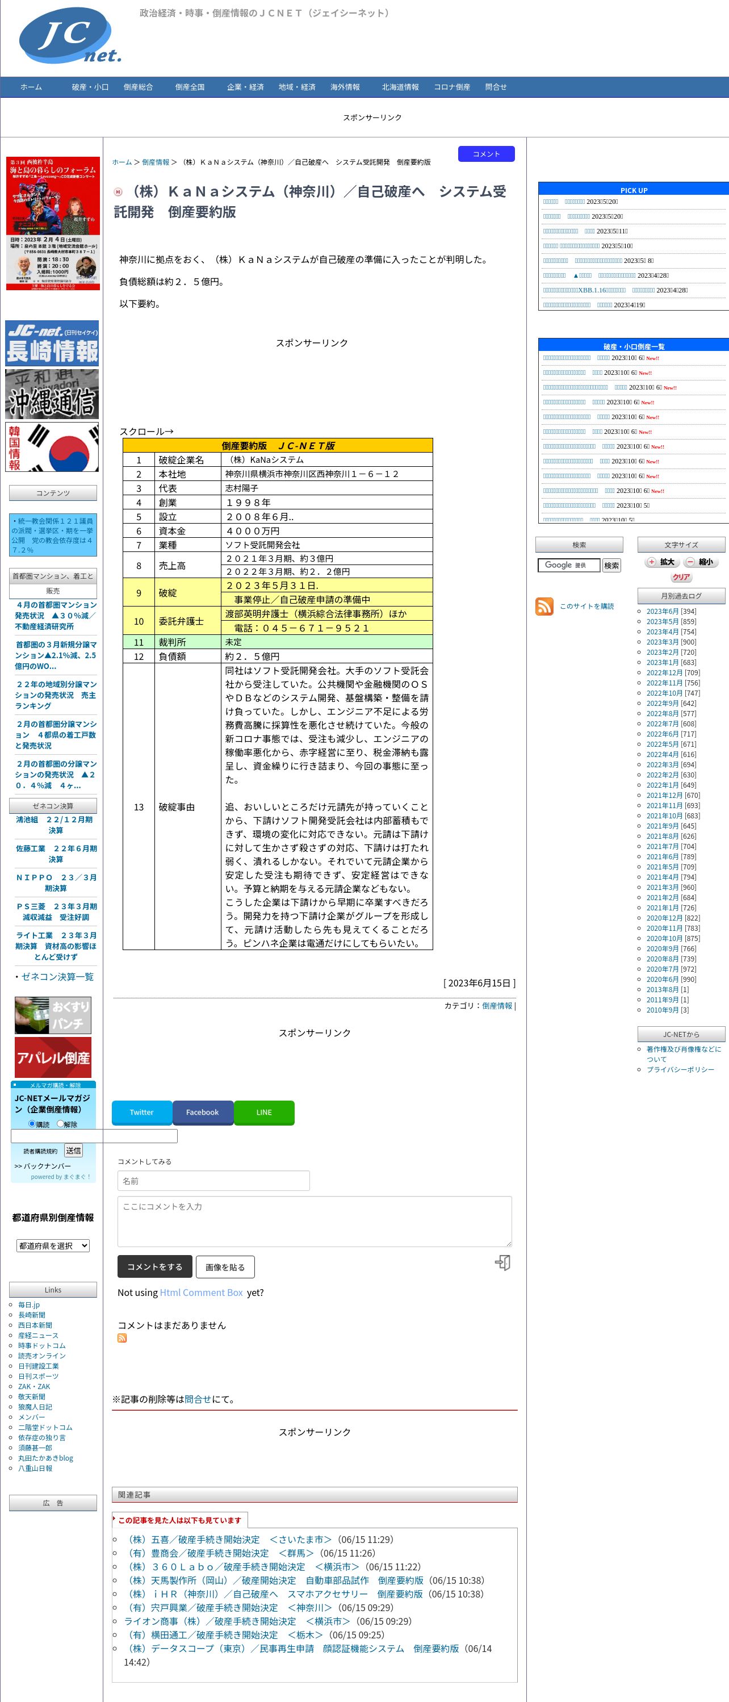This screenshot has width=729, height=1702.
Task: Open the ホーム menu item
Action: 31,86
